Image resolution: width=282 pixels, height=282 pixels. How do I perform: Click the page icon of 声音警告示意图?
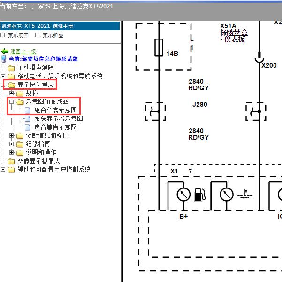coord(28,127)
